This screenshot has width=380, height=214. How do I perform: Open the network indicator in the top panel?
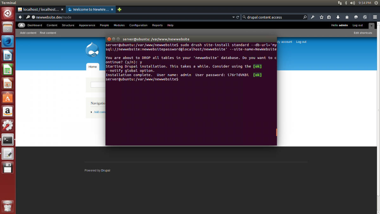pos(340,3)
